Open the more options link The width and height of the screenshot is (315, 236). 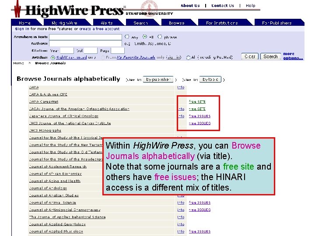pos(293,56)
